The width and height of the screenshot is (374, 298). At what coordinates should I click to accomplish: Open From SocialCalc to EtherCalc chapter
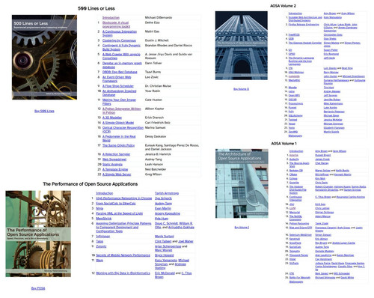[116, 204]
